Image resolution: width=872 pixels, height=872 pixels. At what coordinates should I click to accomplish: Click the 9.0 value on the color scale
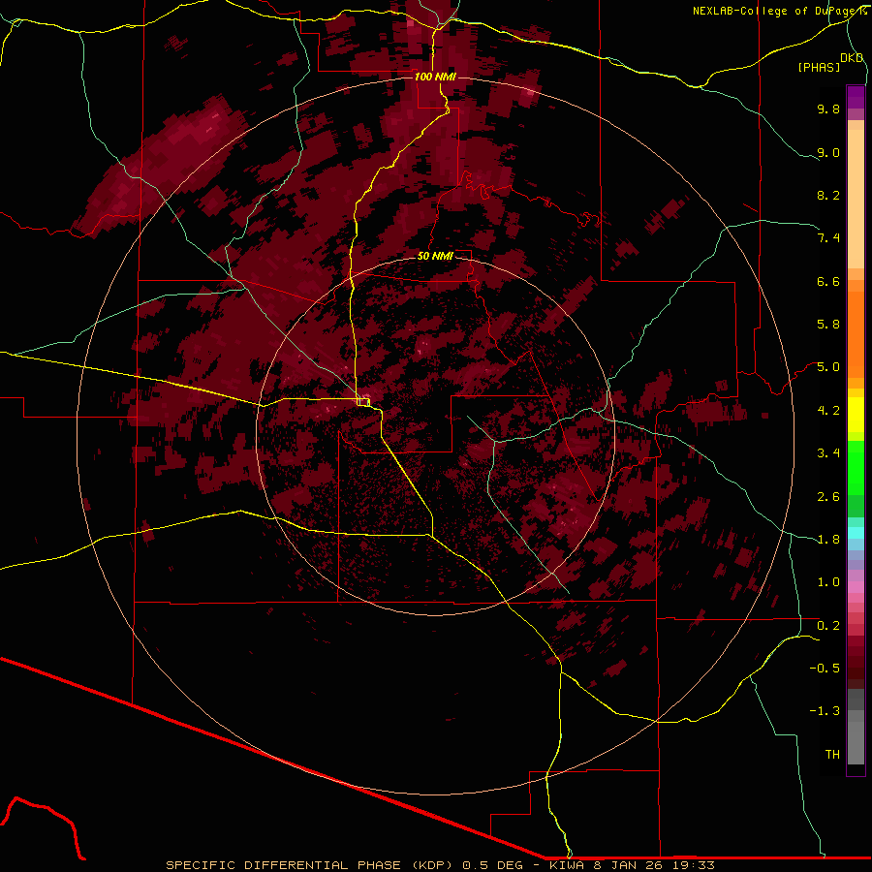pos(828,152)
